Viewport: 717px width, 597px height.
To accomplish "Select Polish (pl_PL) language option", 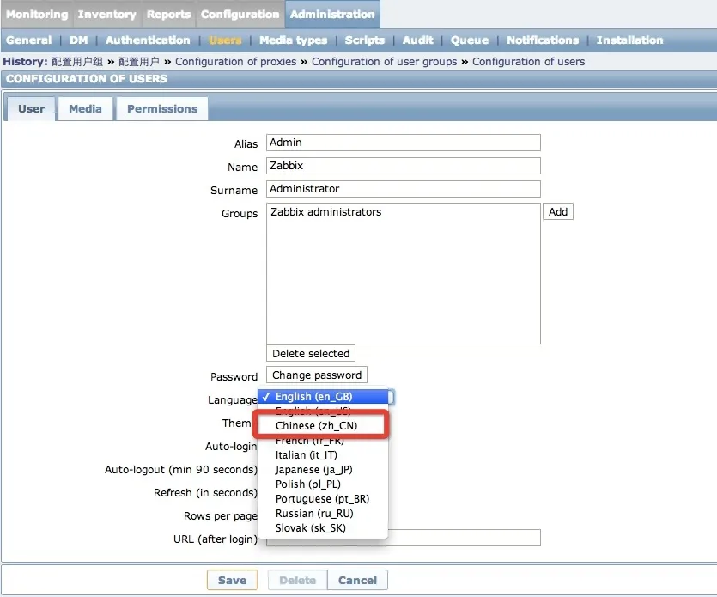I will 323,484.
